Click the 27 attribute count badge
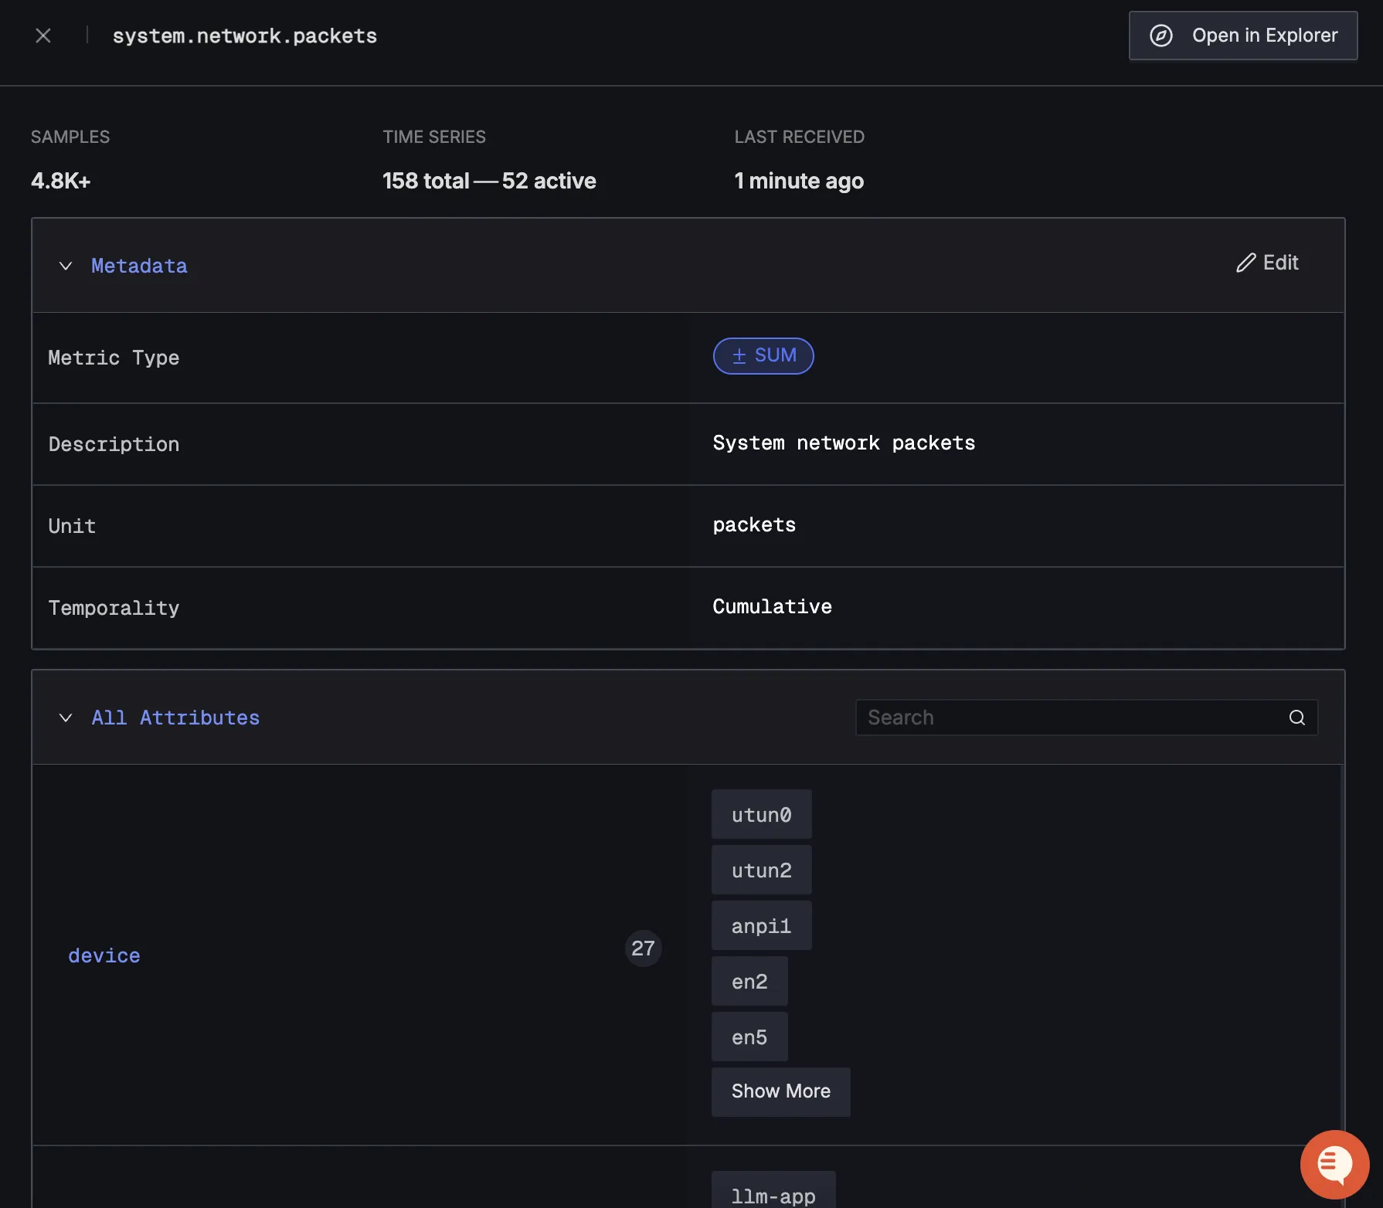The width and height of the screenshot is (1383, 1208). tap(643, 948)
